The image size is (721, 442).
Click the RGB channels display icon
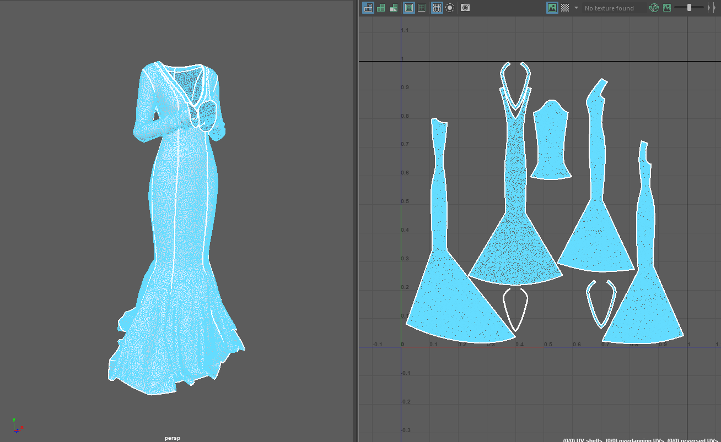[654, 8]
